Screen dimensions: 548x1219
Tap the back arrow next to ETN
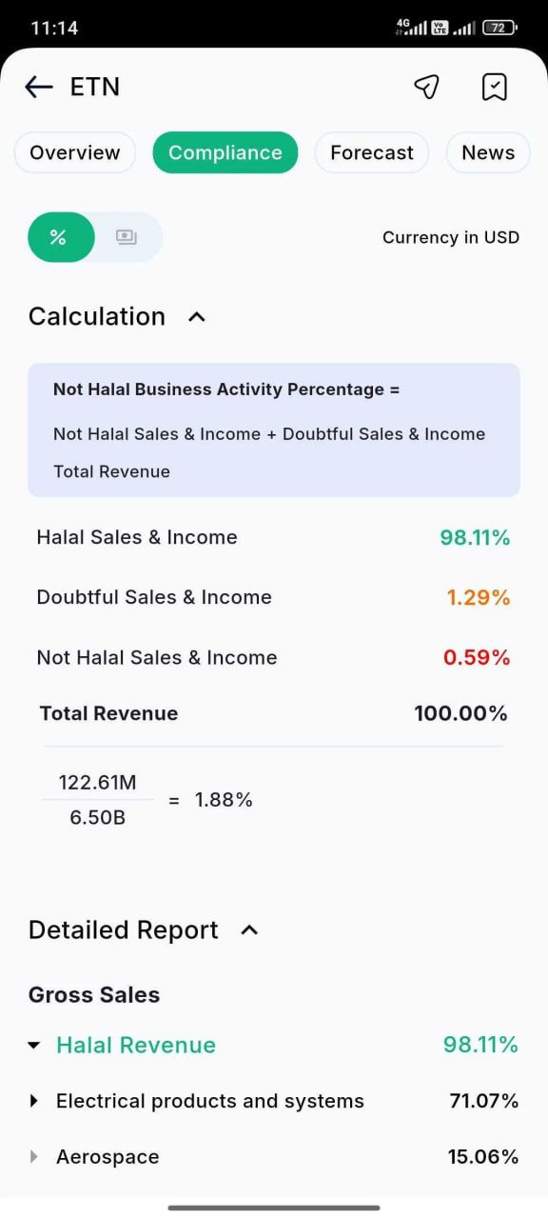coord(39,87)
